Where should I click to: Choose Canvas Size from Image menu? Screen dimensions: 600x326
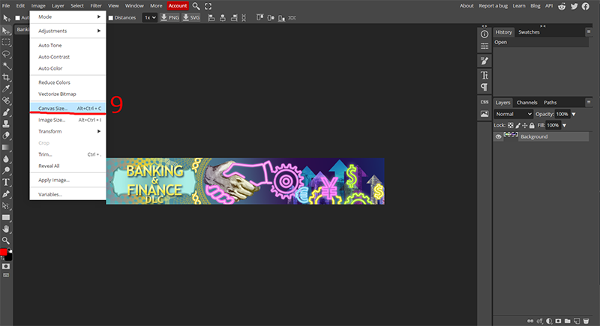click(x=67, y=109)
